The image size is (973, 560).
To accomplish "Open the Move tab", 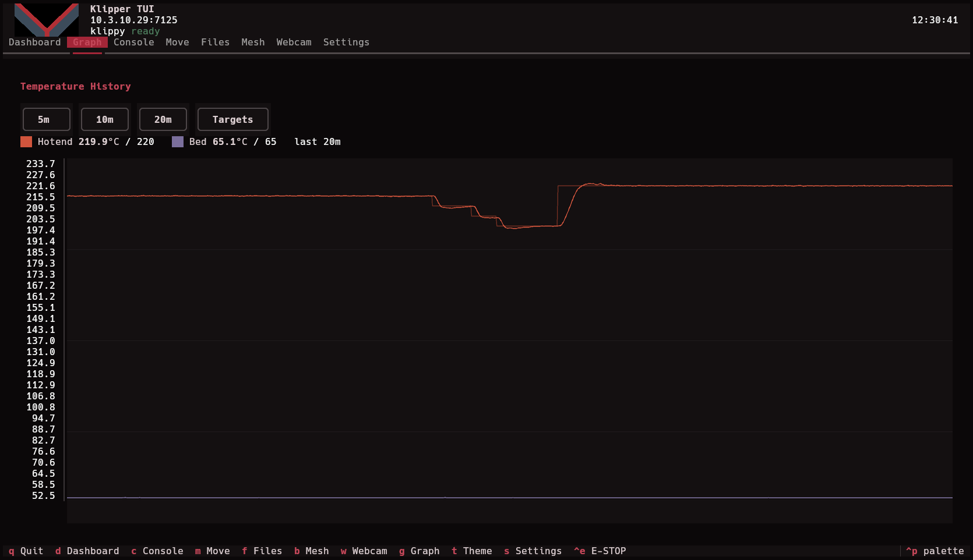I will (178, 42).
